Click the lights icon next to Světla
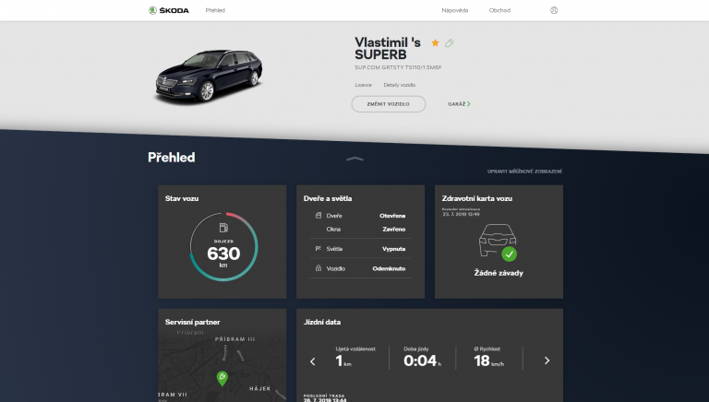This screenshot has height=402, width=709. click(318, 248)
